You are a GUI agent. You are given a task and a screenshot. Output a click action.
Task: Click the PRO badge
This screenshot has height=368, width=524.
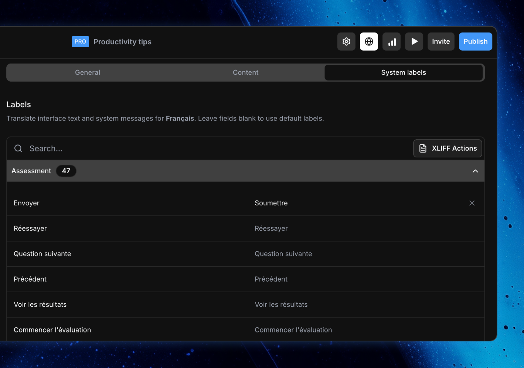click(80, 42)
